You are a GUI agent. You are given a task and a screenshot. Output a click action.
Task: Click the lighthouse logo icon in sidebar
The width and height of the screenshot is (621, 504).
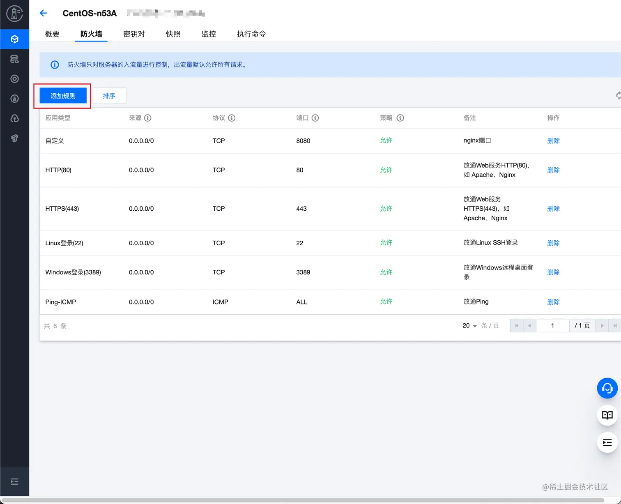point(14,14)
